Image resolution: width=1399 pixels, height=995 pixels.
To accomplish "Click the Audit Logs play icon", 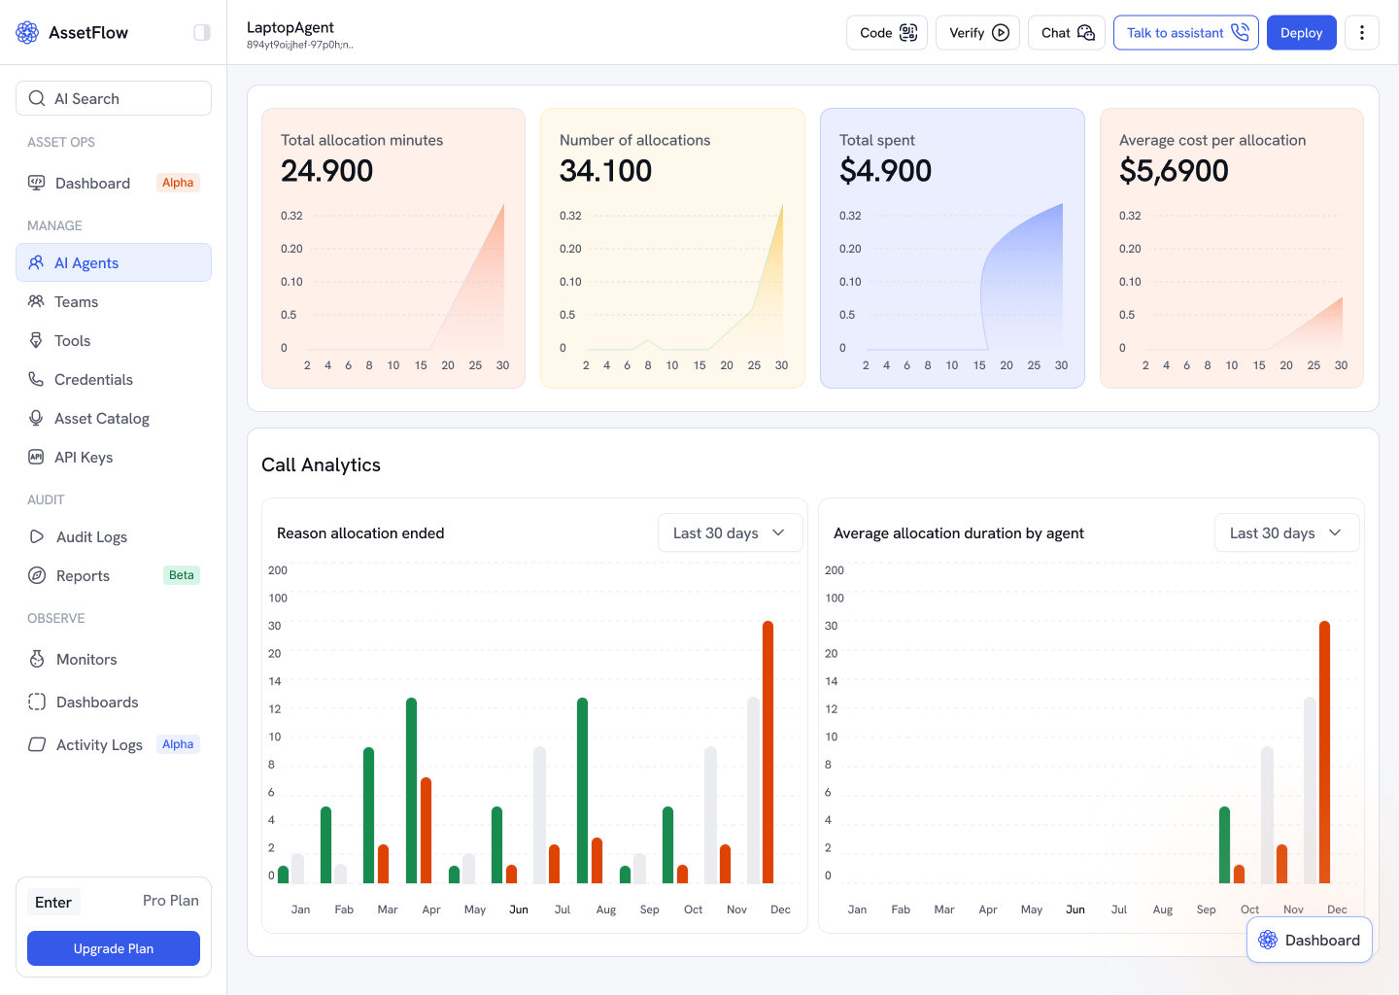I will coord(37,536).
